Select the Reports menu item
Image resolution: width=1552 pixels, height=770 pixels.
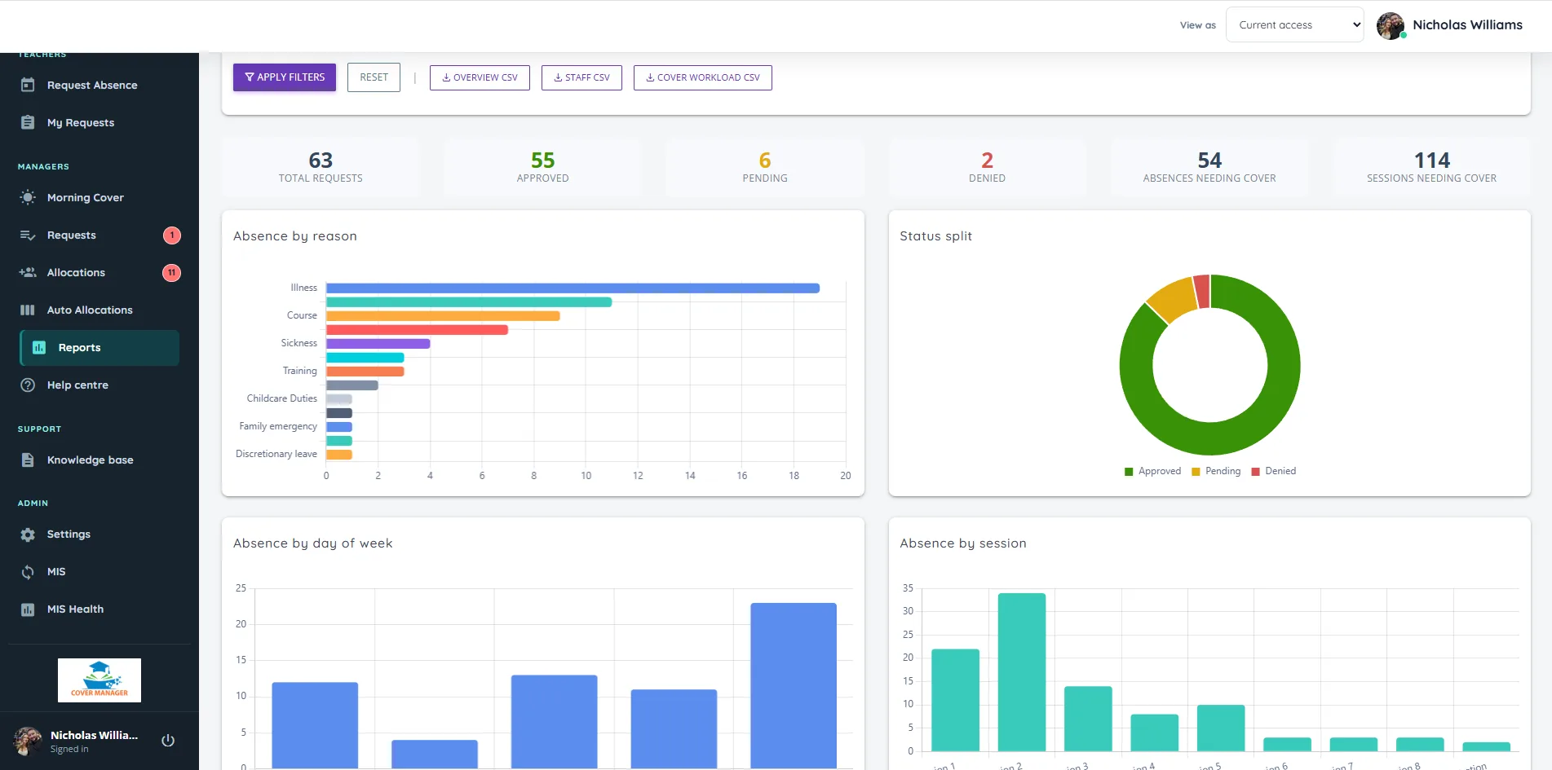click(99, 348)
